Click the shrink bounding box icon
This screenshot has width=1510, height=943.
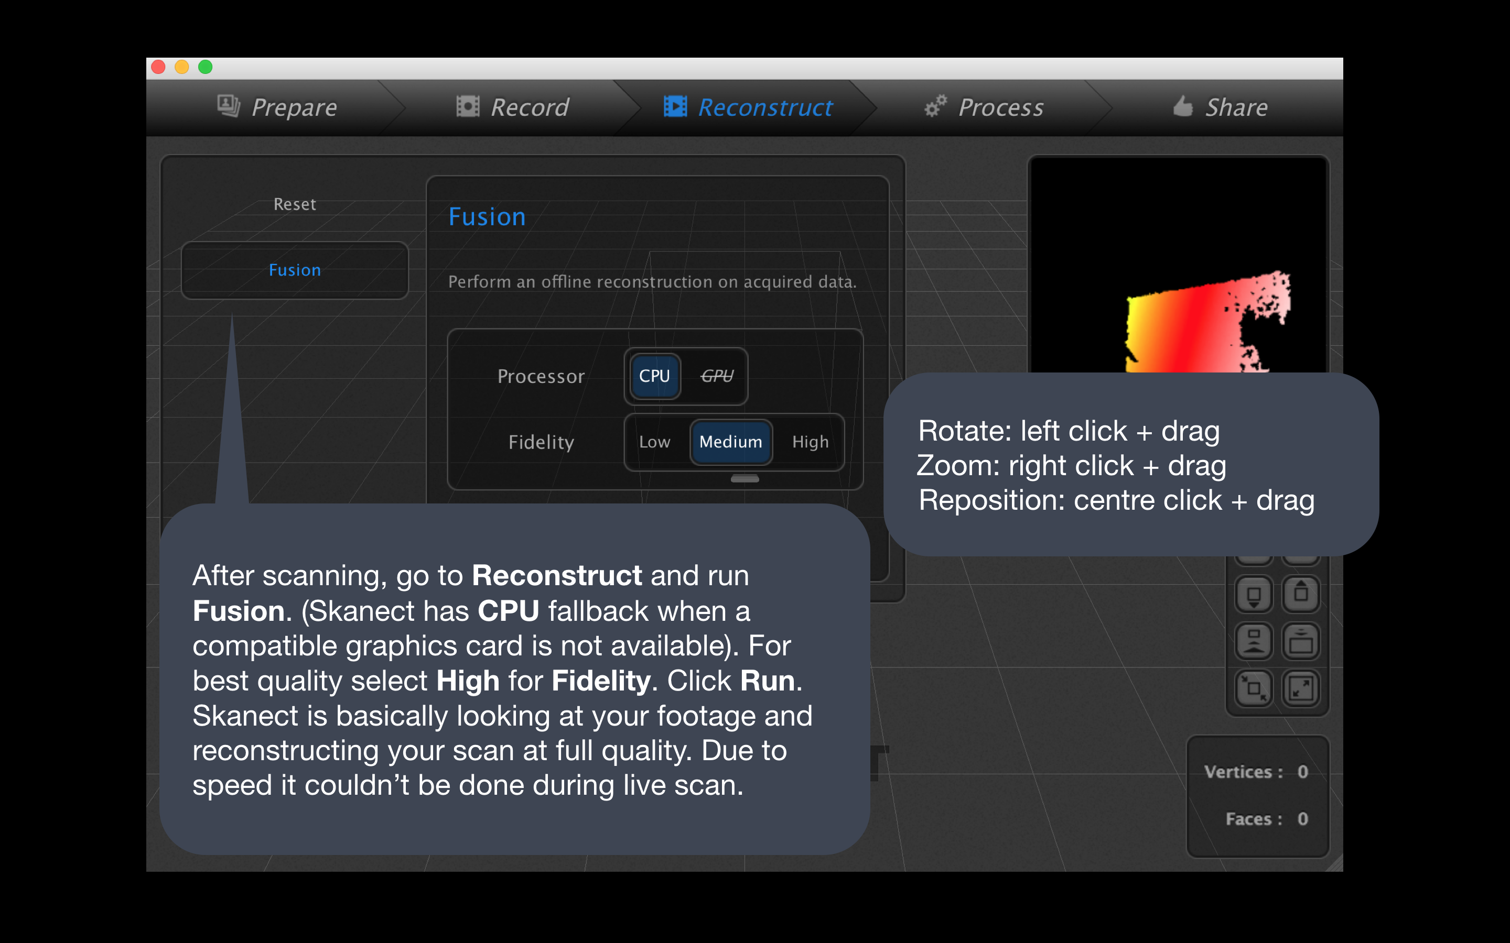point(1254,688)
